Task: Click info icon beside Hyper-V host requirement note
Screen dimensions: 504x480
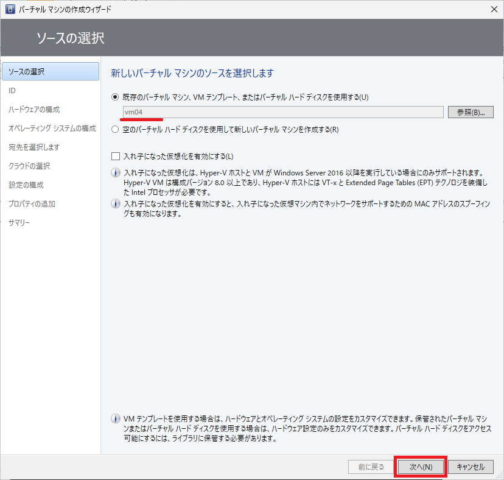Action: point(116,173)
